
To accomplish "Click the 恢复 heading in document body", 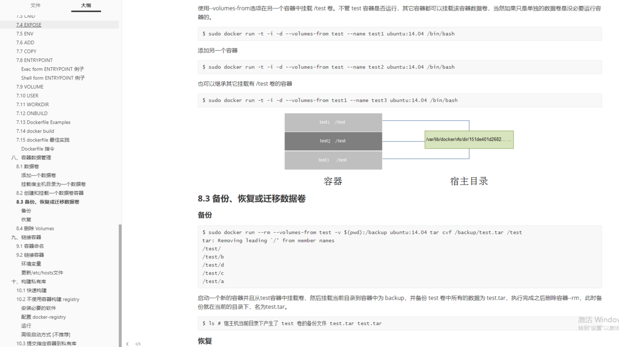I will [205, 341].
